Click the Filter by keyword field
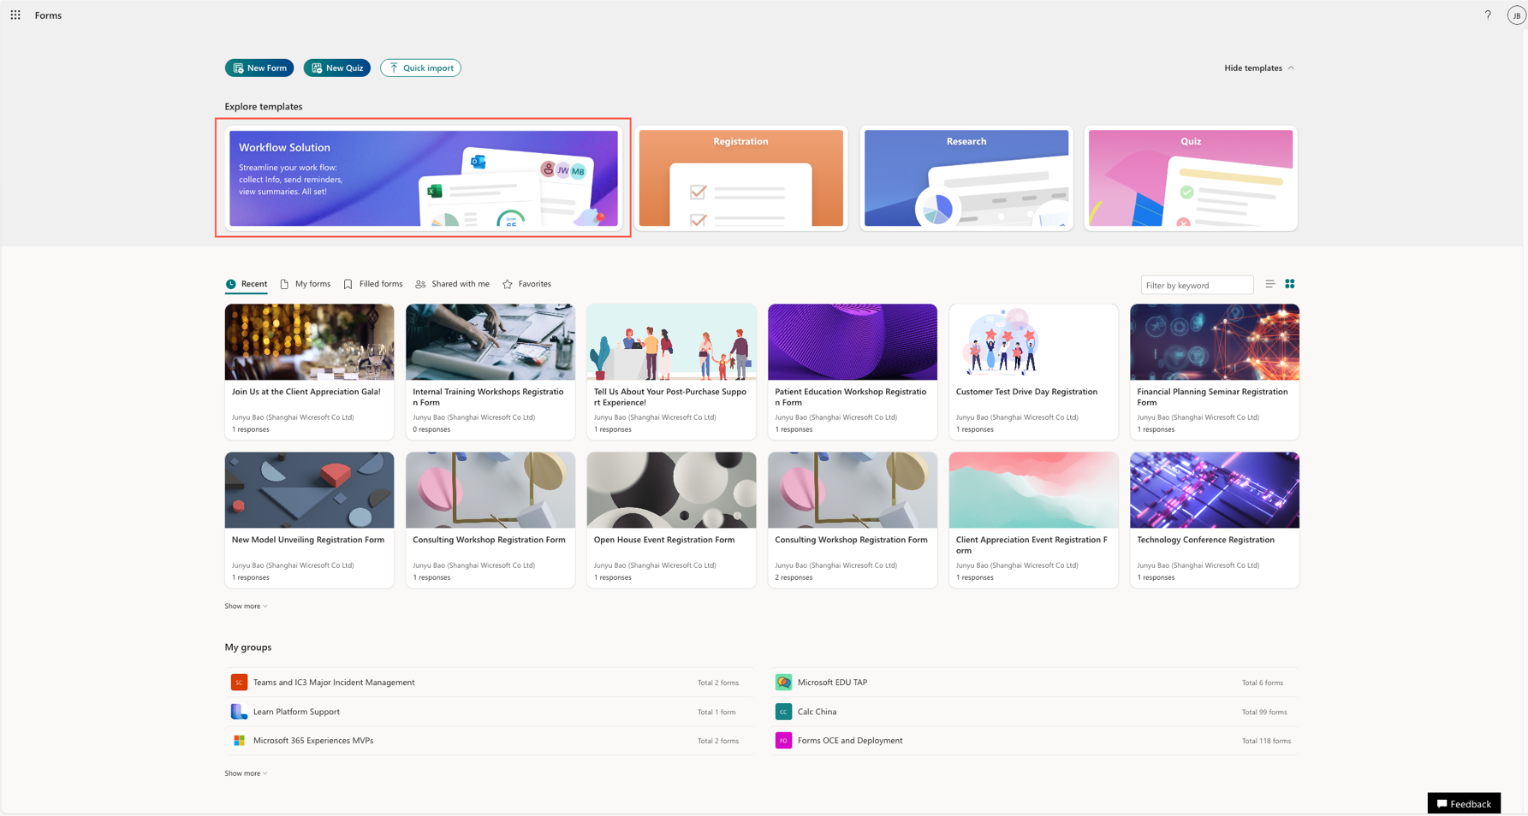This screenshot has width=1528, height=816. 1197,285
